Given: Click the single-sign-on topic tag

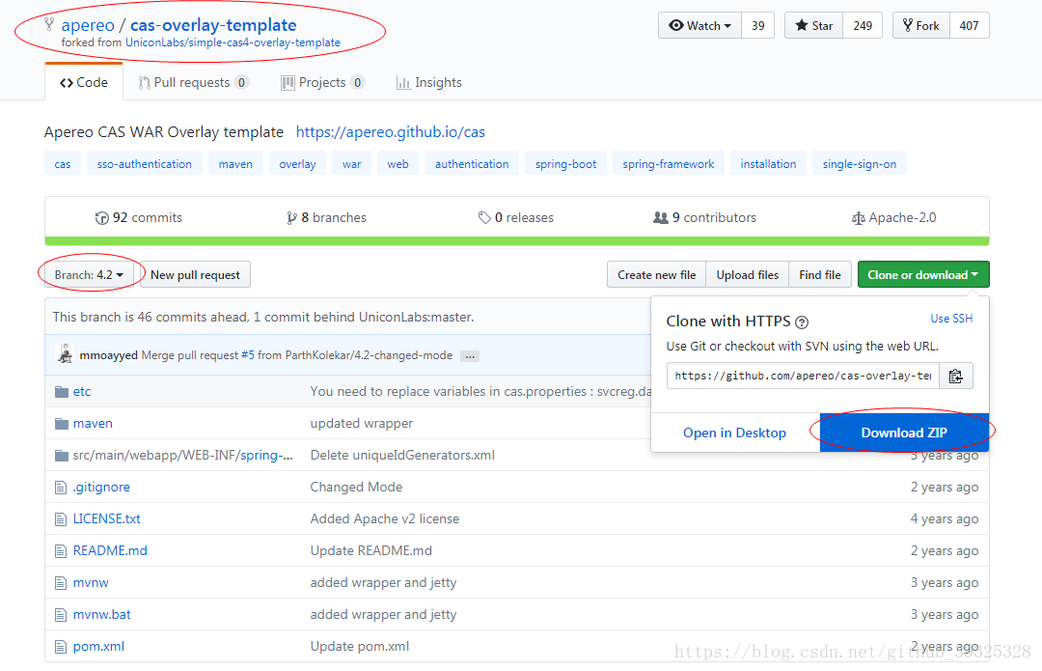Looking at the screenshot, I should pyautogui.click(x=860, y=163).
